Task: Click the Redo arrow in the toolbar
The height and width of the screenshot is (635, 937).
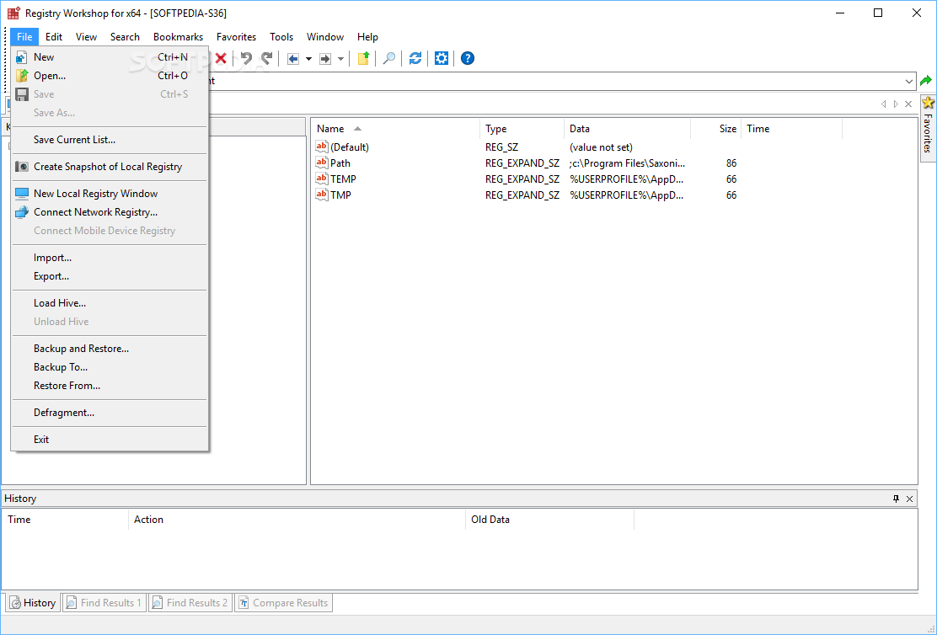Action: coord(266,58)
